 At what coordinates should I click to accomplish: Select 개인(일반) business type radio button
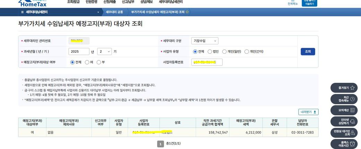[x=224, y=52]
